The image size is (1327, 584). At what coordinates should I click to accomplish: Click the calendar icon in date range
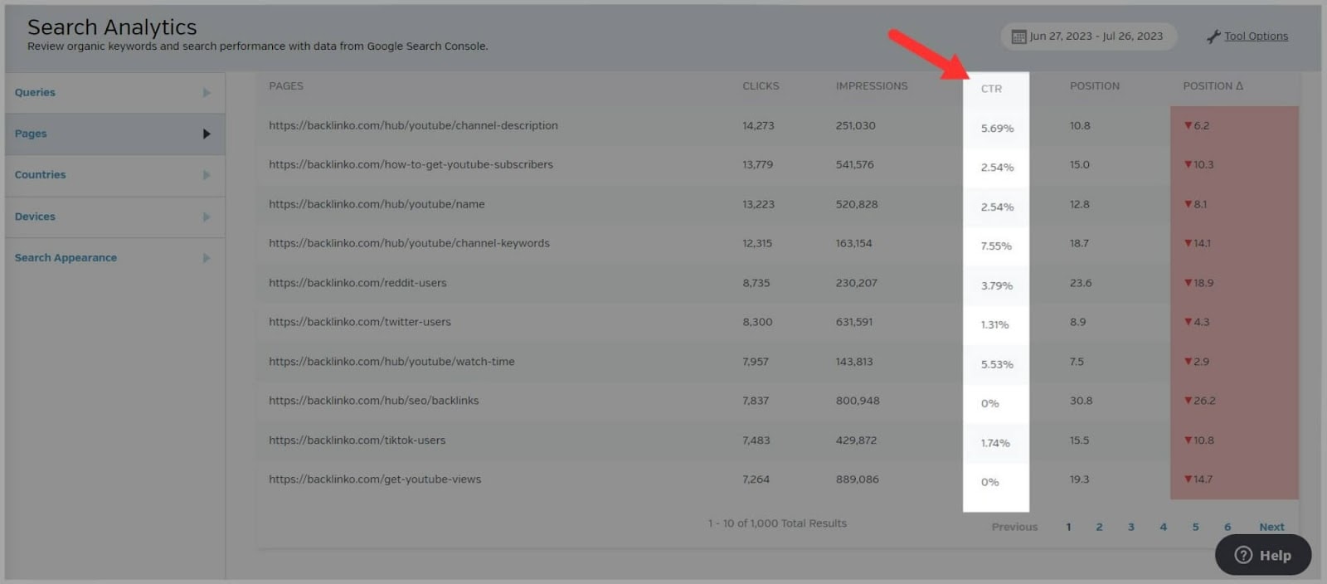(x=1018, y=36)
